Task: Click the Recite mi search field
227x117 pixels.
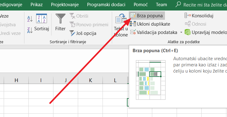Action: [x=201, y=5]
